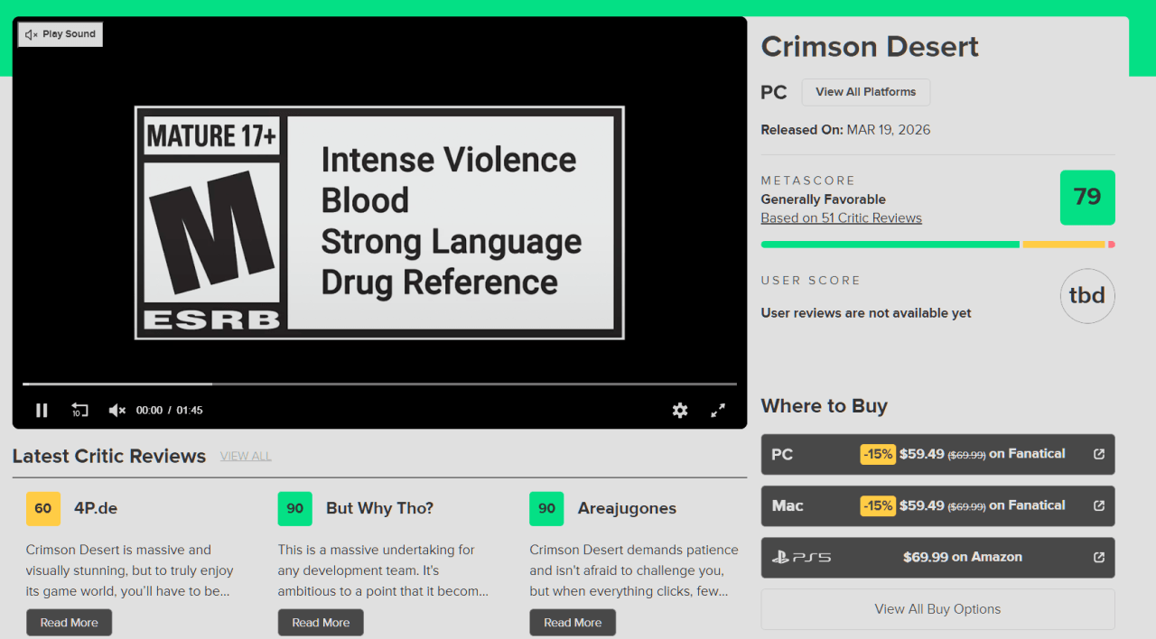This screenshot has height=639, width=1156.
Task: Open video settings gear
Action: point(680,411)
